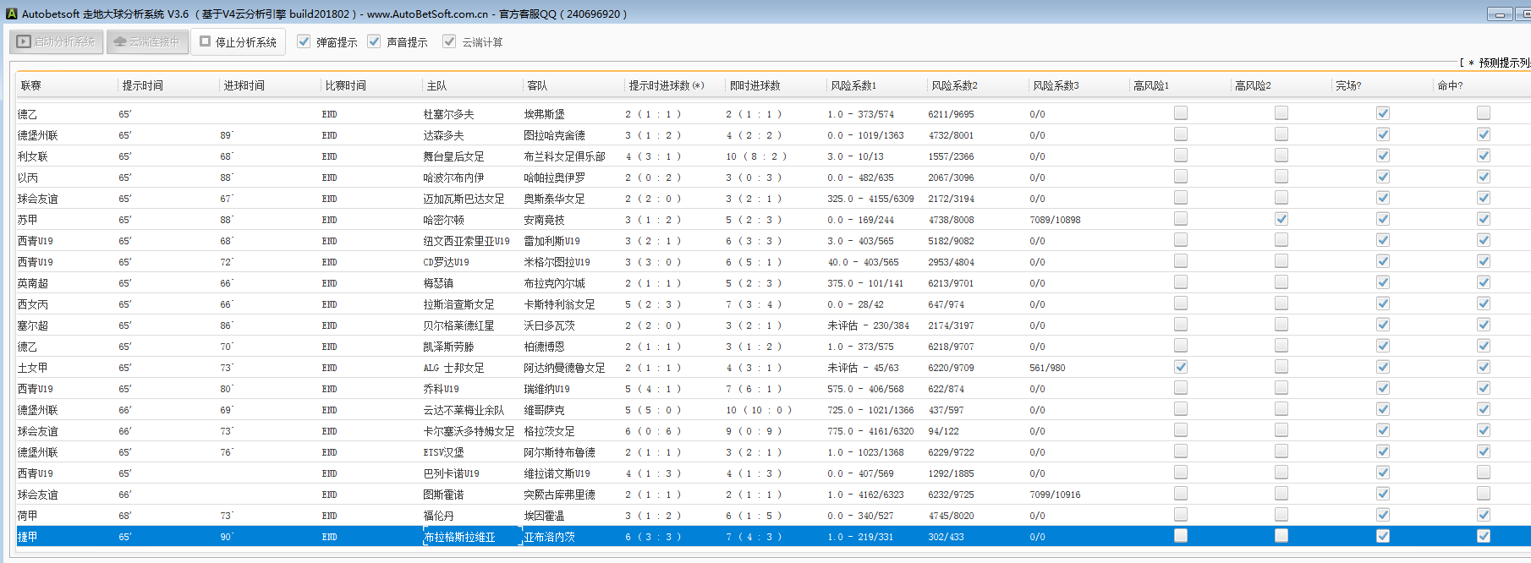Click the 即时进球数 column header

(755, 85)
